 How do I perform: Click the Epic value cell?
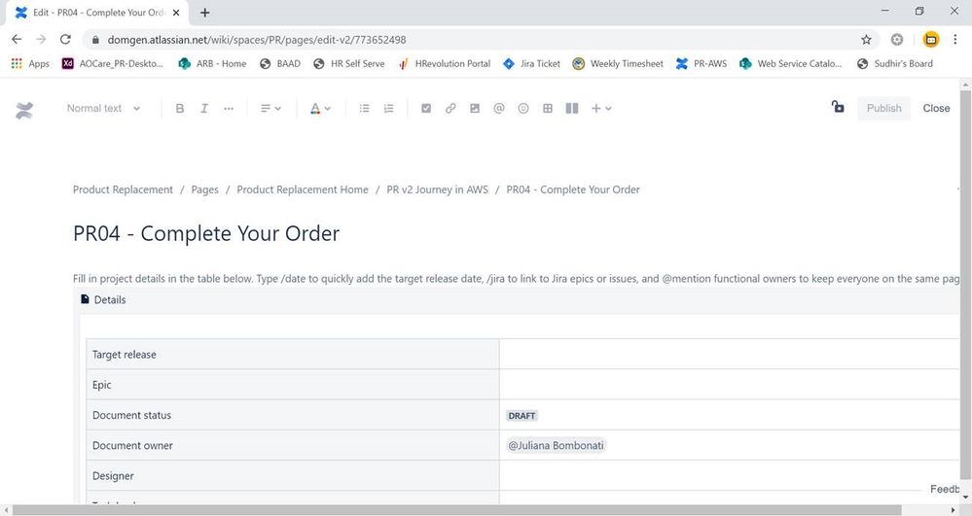tap(729, 385)
